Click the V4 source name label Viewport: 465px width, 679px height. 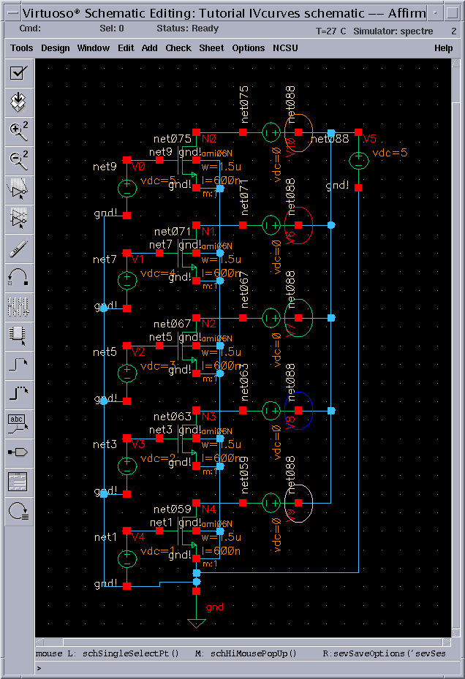(138, 537)
